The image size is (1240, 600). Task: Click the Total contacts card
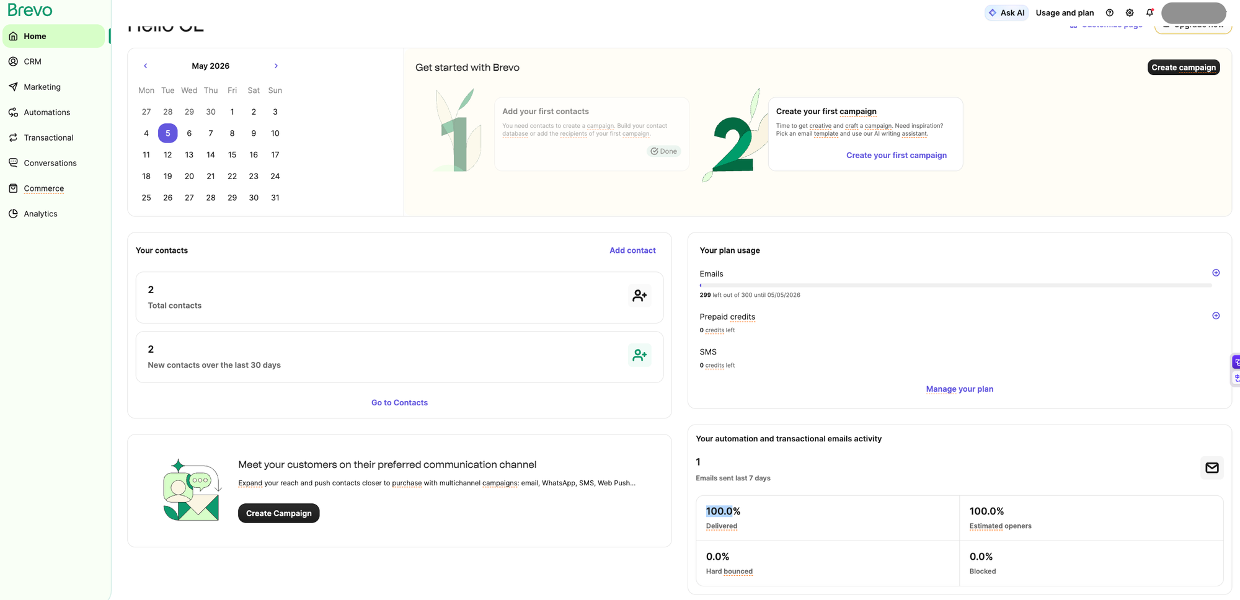tap(399, 298)
